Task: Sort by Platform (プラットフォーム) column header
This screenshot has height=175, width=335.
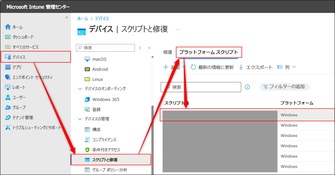Action: [x=297, y=103]
